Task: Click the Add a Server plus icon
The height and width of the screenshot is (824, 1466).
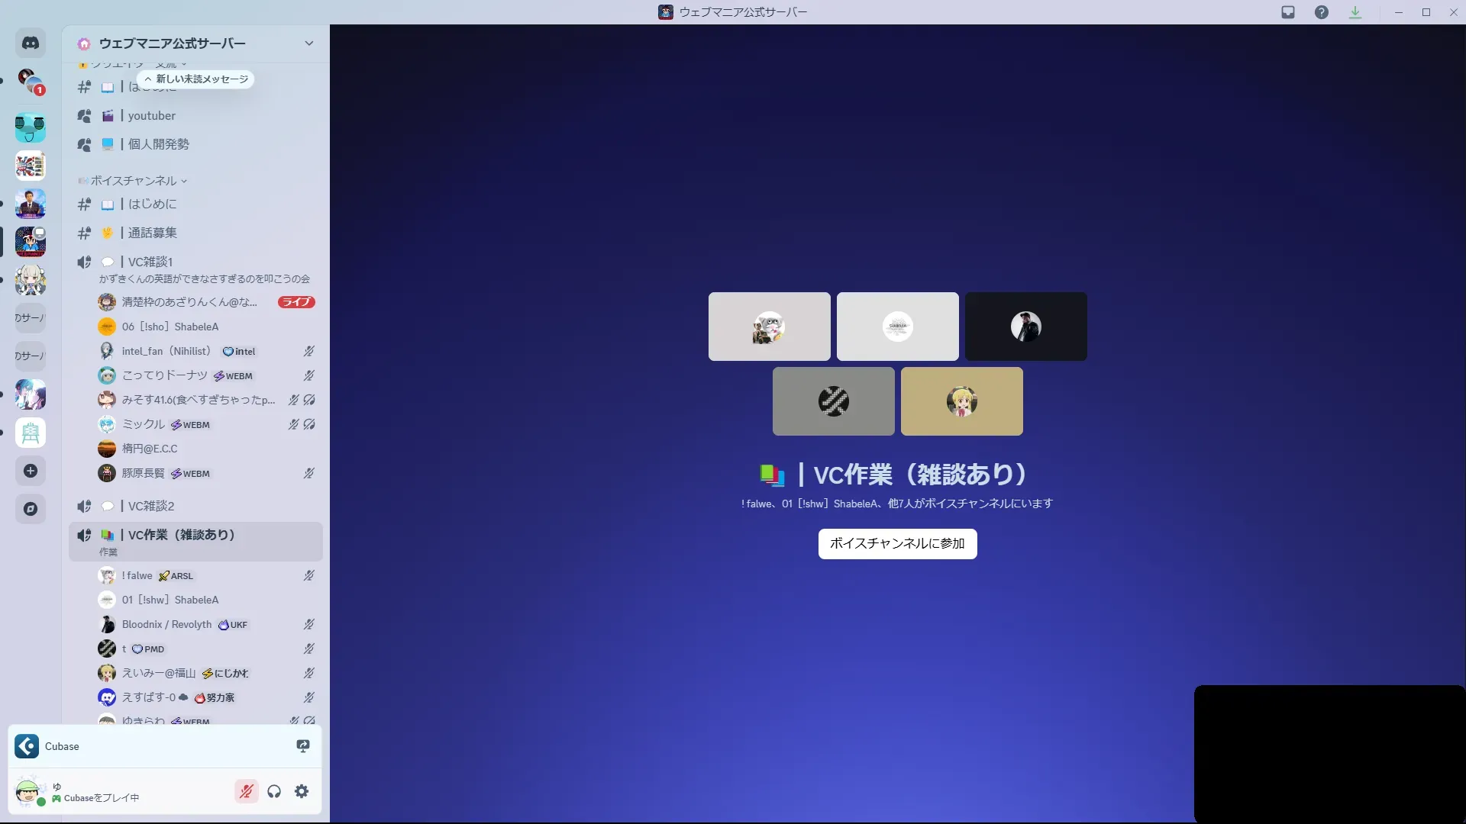Action: [x=31, y=471]
